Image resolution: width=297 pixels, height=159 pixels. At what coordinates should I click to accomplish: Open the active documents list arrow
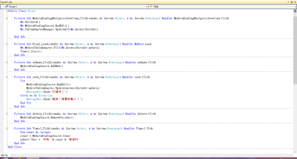(x=288, y=2)
